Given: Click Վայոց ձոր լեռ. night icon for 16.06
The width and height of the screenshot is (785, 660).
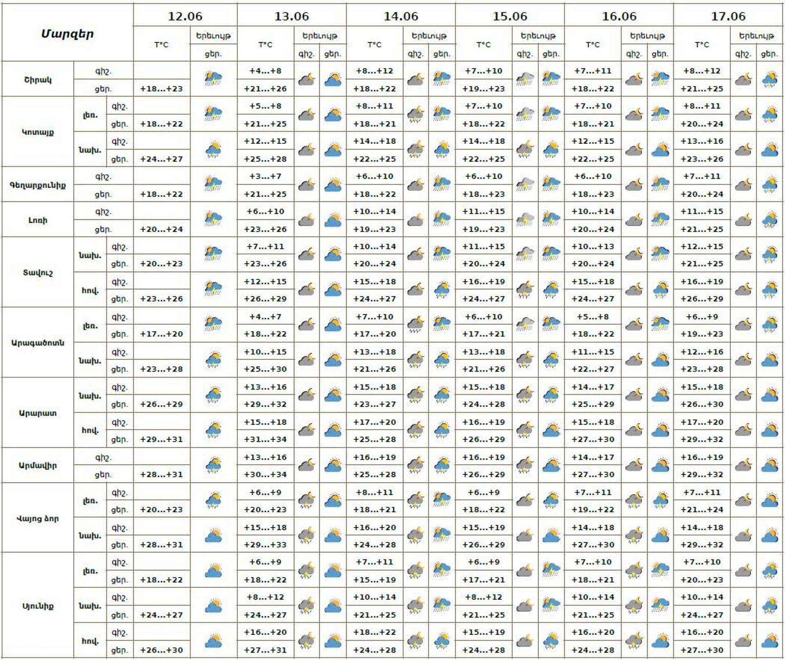Looking at the screenshot, I should pos(634,500).
